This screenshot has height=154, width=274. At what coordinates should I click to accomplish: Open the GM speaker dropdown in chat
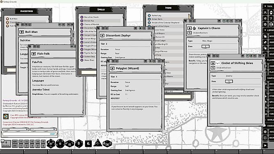[16, 129]
